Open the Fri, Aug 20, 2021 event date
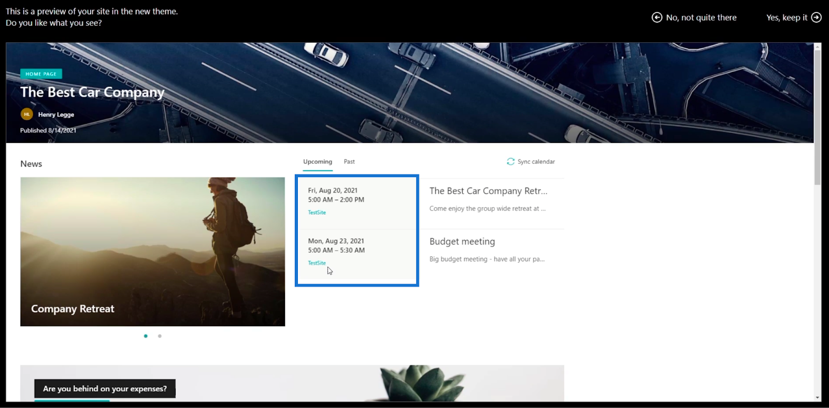Screen dimensions: 829x408 tap(333, 191)
